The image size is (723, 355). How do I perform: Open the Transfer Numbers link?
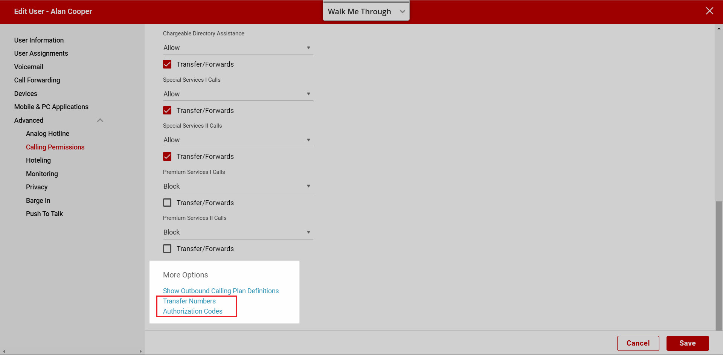(x=189, y=301)
